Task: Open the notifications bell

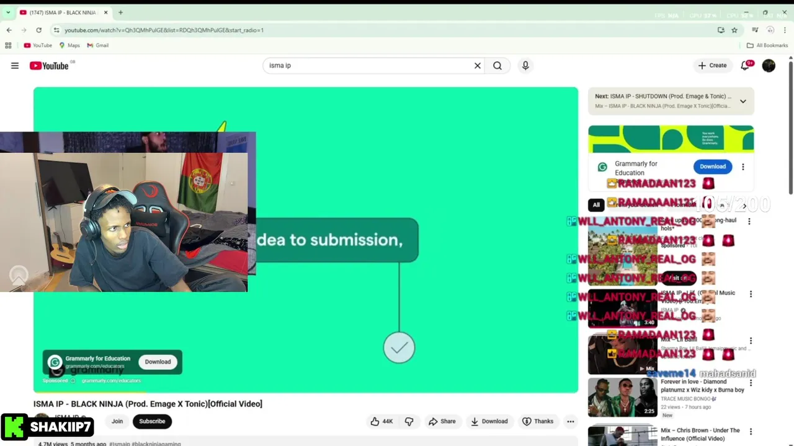Action: tap(745, 66)
